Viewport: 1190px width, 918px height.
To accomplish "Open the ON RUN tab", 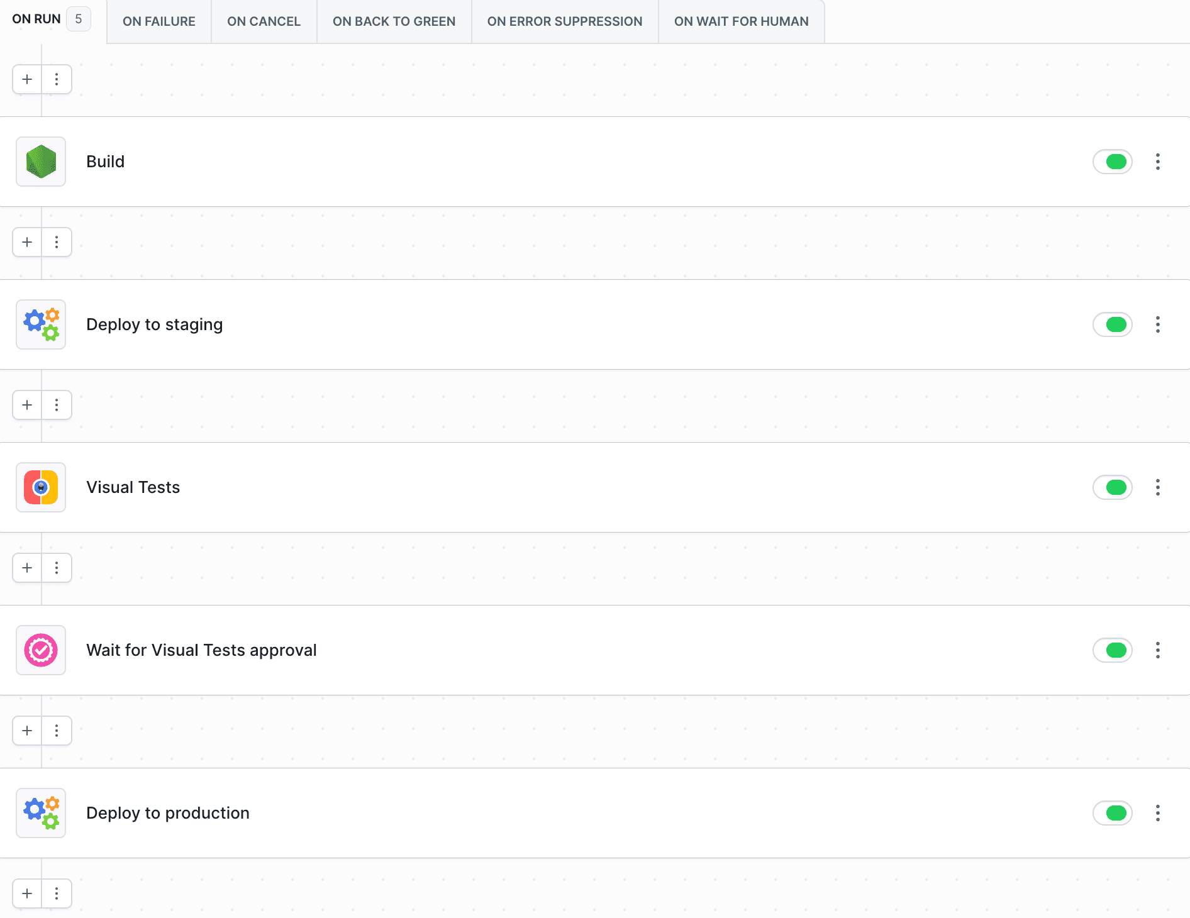I will [x=52, y=19].
